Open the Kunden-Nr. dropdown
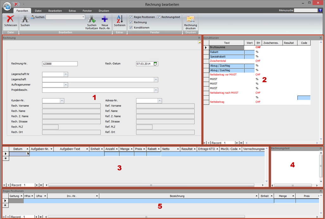Image resolution: width=325 pixels, height=219 pixels. pos(62,101)
